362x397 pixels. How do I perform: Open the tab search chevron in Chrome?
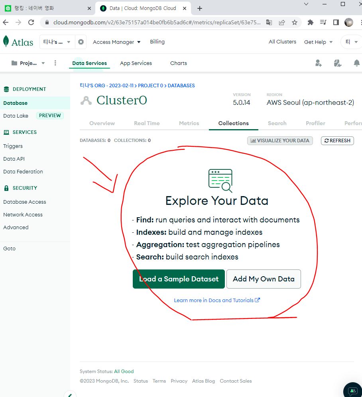pyautogui.click(x=306, y=4)
